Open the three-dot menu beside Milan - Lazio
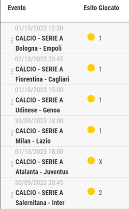129x209 pixels. [x=12, y=133]
